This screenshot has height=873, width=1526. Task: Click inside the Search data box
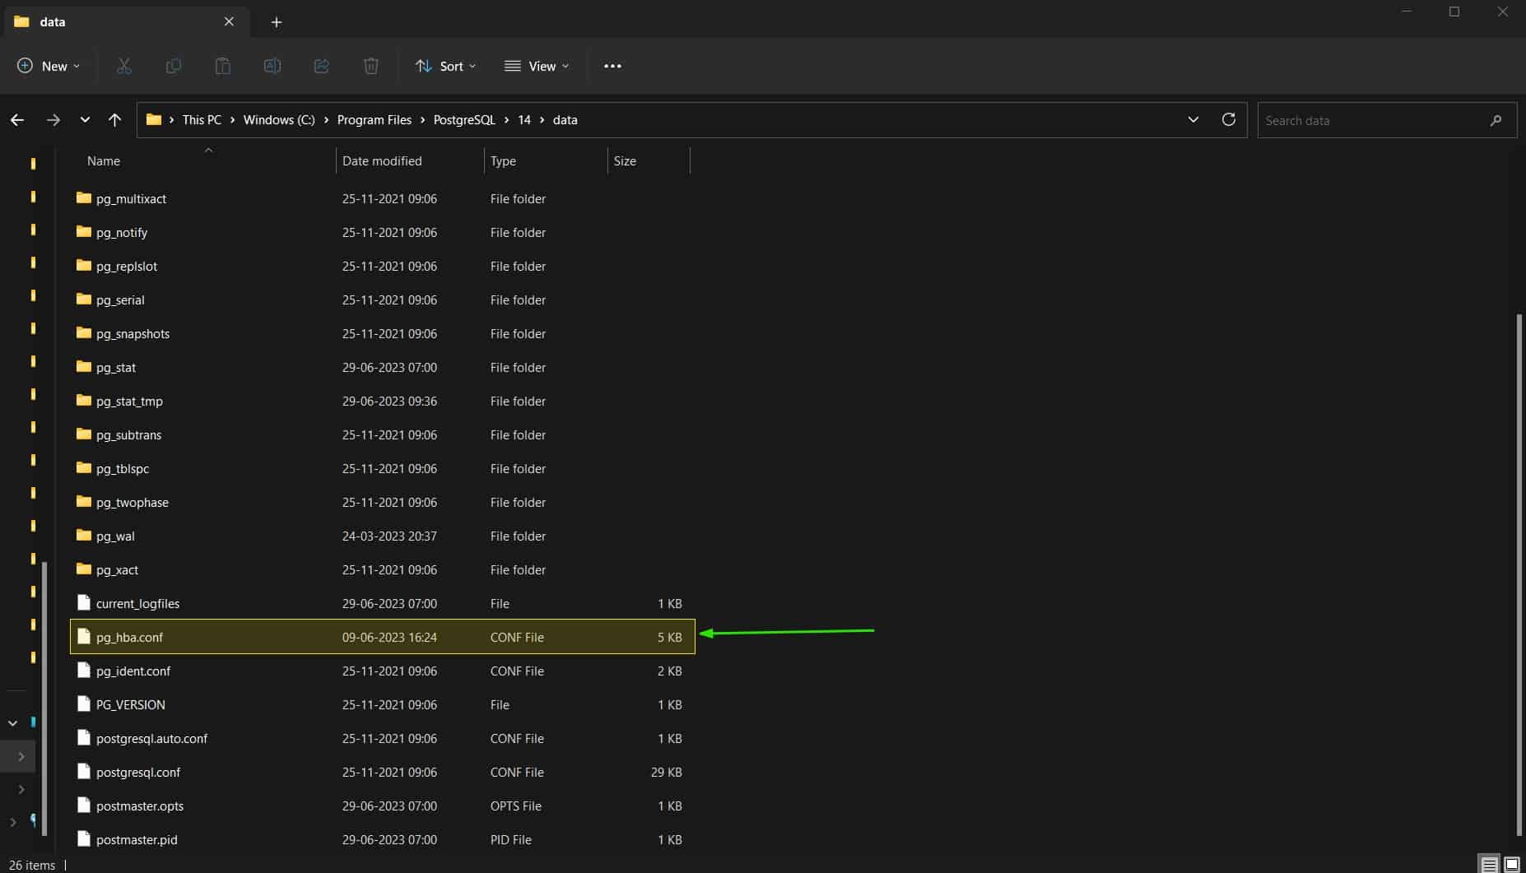click(1375, 120)
